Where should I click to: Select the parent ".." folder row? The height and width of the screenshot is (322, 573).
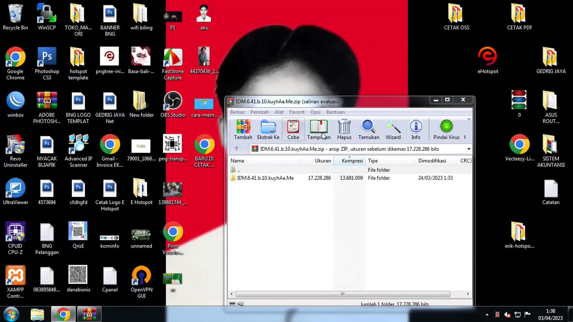(x=350, y=170)
